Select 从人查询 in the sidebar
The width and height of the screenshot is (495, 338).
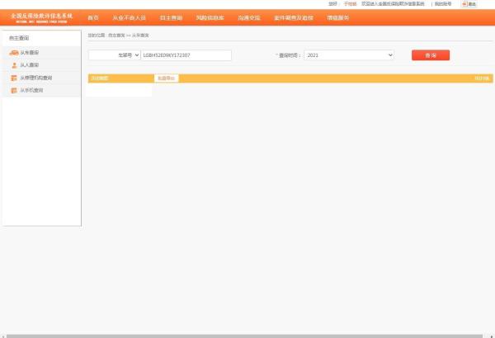coord(30,65)
